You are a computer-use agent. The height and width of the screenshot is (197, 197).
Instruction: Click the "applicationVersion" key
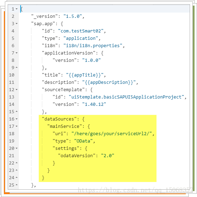click(69, 53)
